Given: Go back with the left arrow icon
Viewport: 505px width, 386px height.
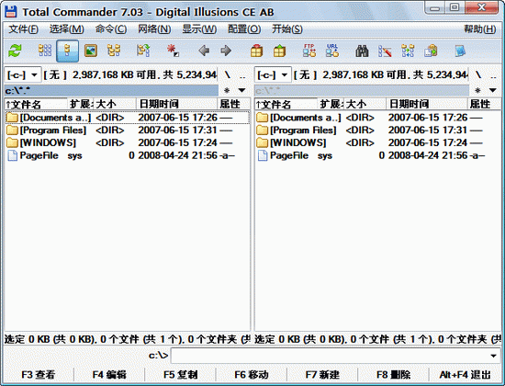Looking at the screenshot, I should (204, 51).
